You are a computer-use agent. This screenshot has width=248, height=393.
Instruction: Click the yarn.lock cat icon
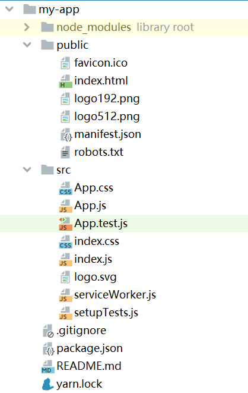[47, 384]
